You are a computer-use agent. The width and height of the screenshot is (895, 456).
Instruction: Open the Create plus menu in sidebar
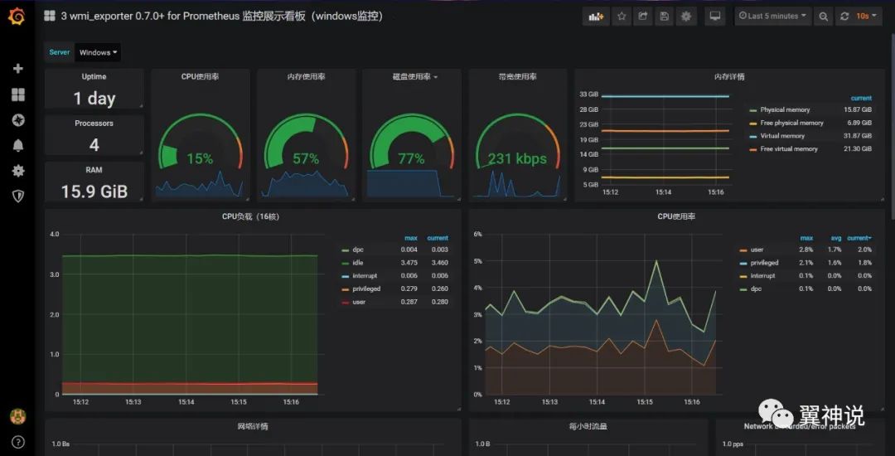pos(17,69)
